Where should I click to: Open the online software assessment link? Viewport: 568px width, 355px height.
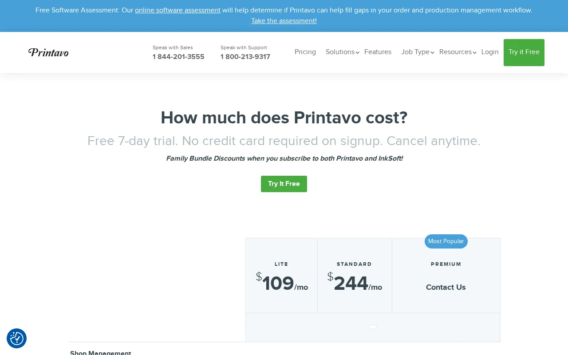click(177, 10)
